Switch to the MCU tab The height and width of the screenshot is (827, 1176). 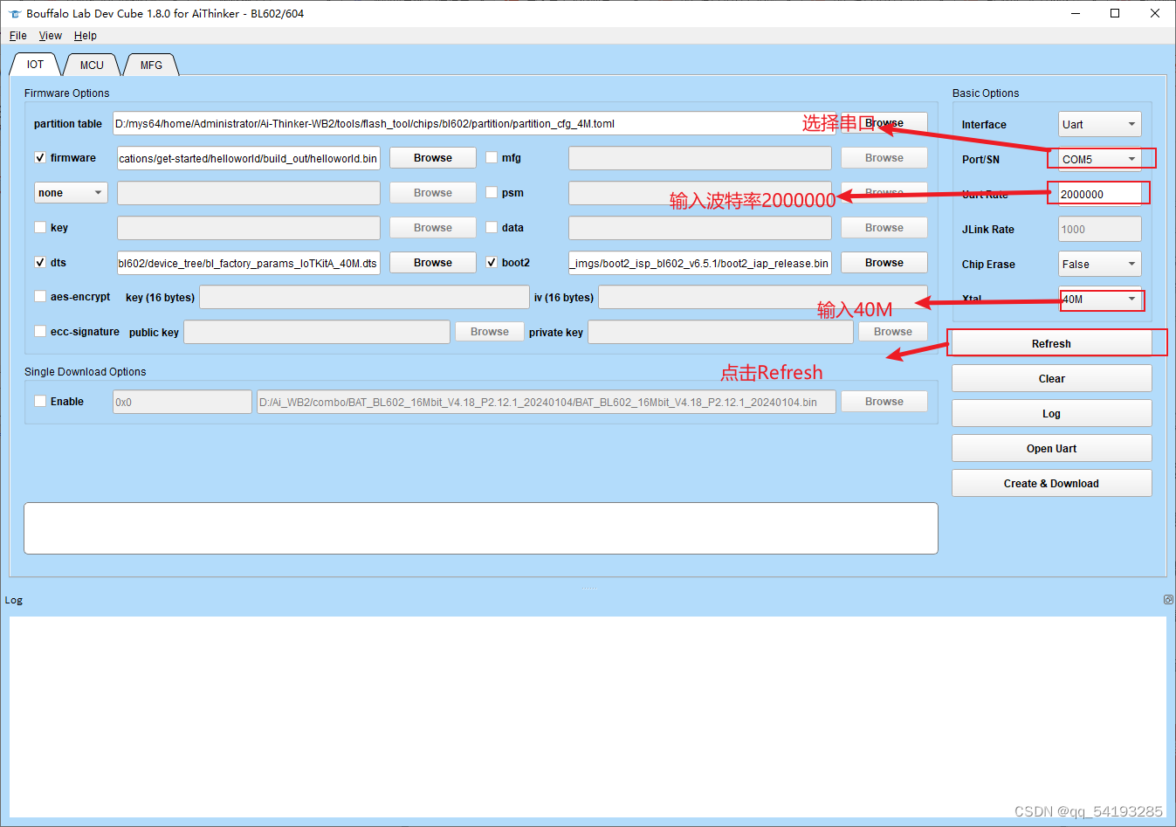92,65
